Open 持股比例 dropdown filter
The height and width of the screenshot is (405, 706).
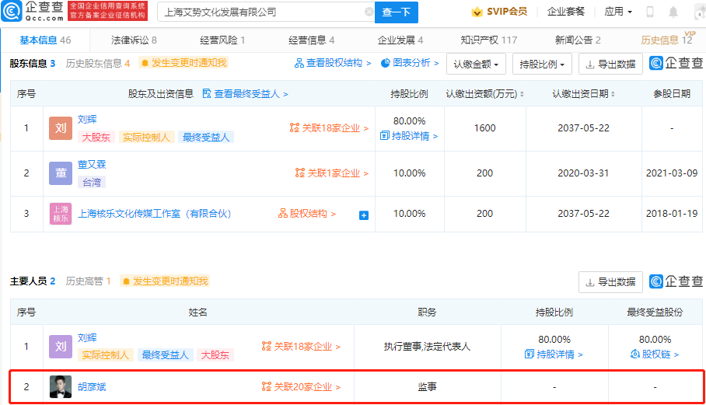tap(542, 64)
